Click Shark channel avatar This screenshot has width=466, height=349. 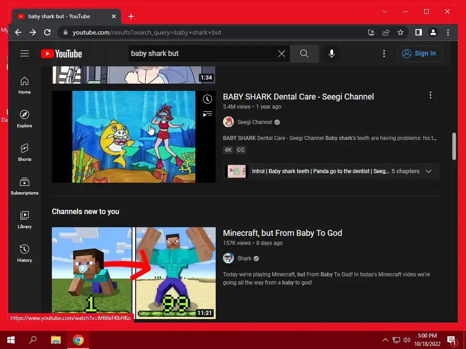(x=228, y=258)
